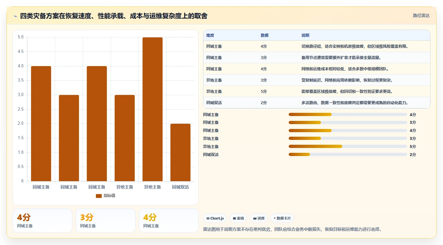Viewport: 443px width, 245px height.
Task: Click the 同城双活 cell in the table
Action: click(214, 103)
